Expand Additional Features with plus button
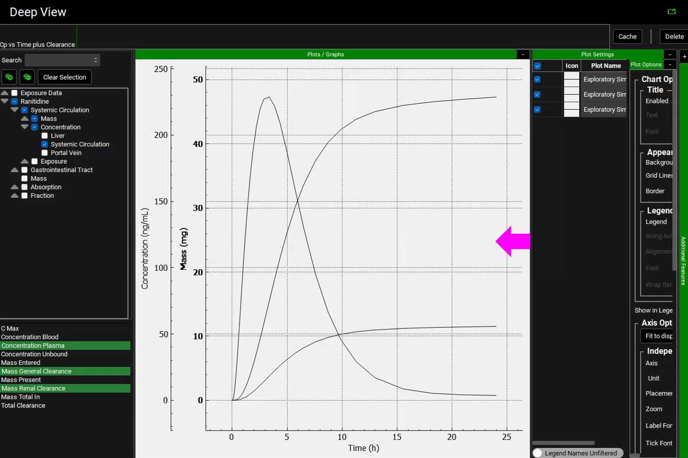Viewport: 688px width, 458px height. click(684, 57)
